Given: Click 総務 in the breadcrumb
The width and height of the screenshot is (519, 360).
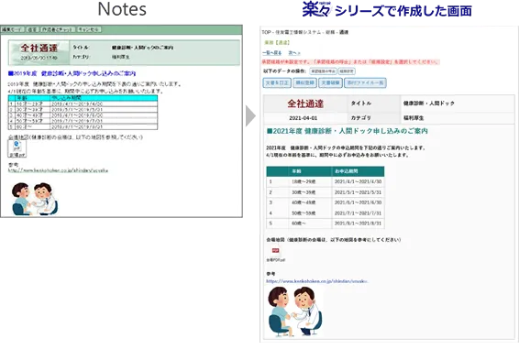Looking at the screenshot, I should coord(330,32).
